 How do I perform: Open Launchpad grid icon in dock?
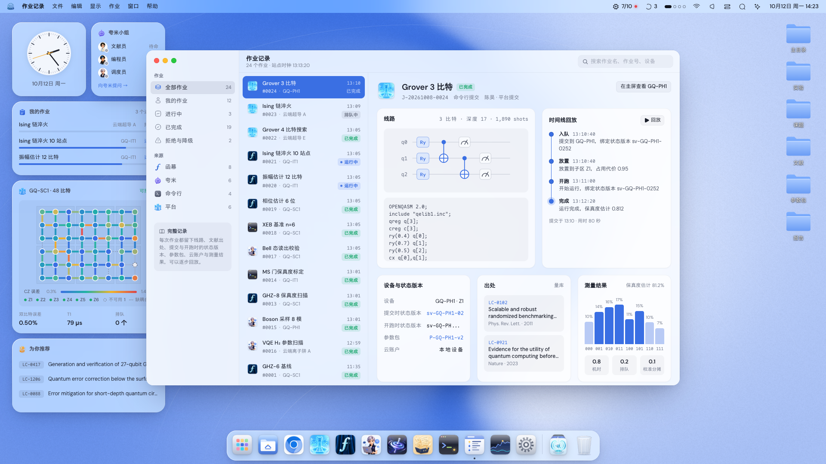pos(242,445)
